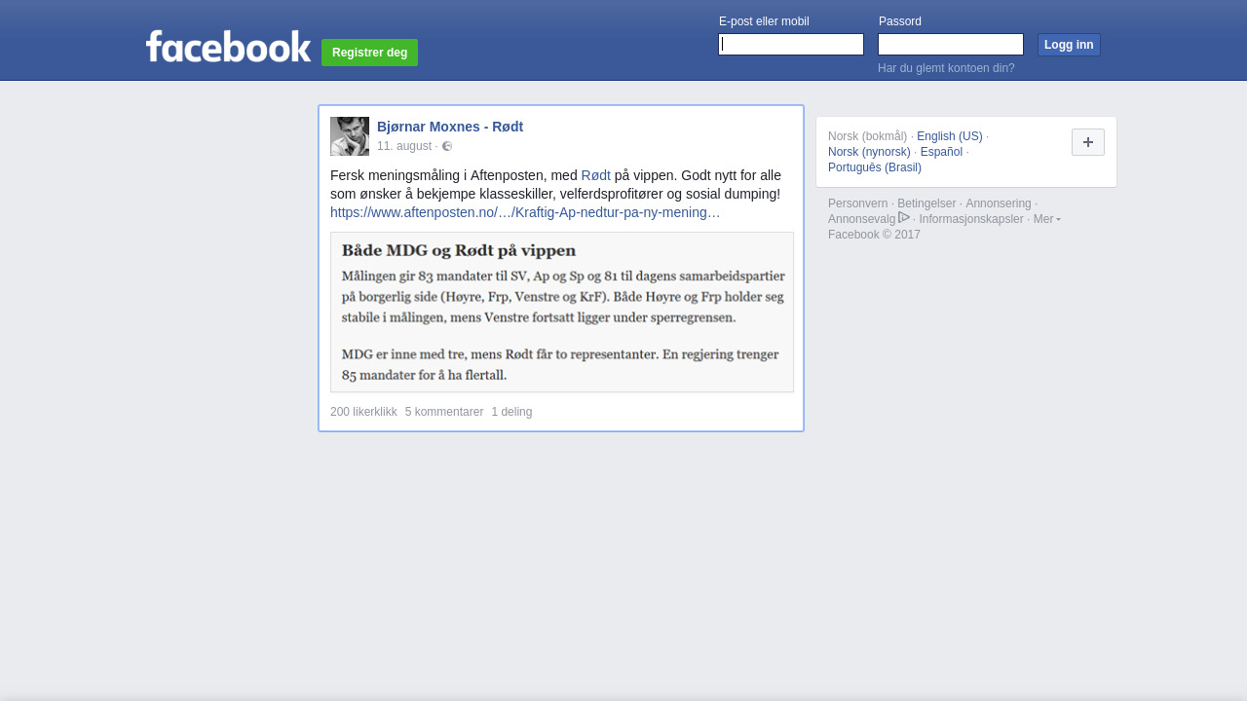Click the AdChoices triangle icon
Image resolution: width=1247 pixels, height=701 pixels.
click(904, 218)
